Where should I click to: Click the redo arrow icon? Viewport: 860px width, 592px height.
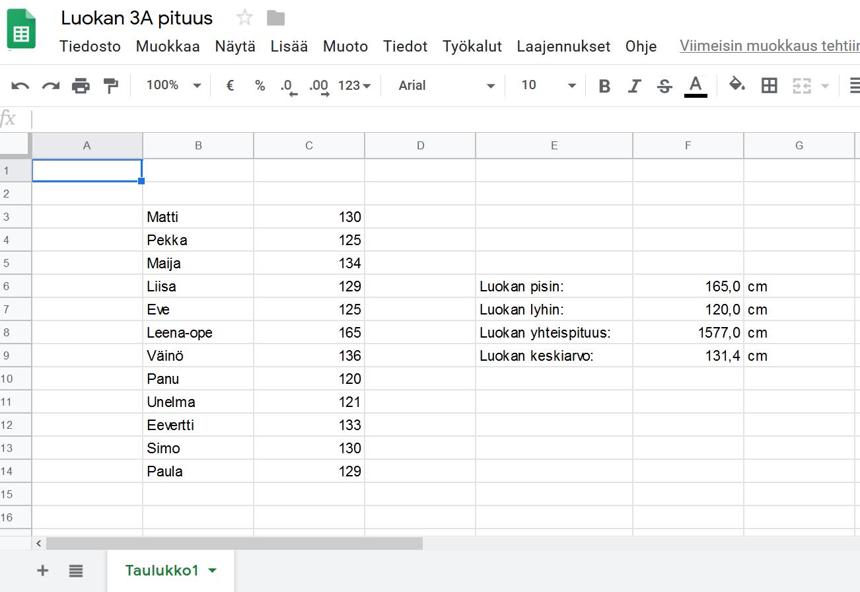(x=51, y=86)
